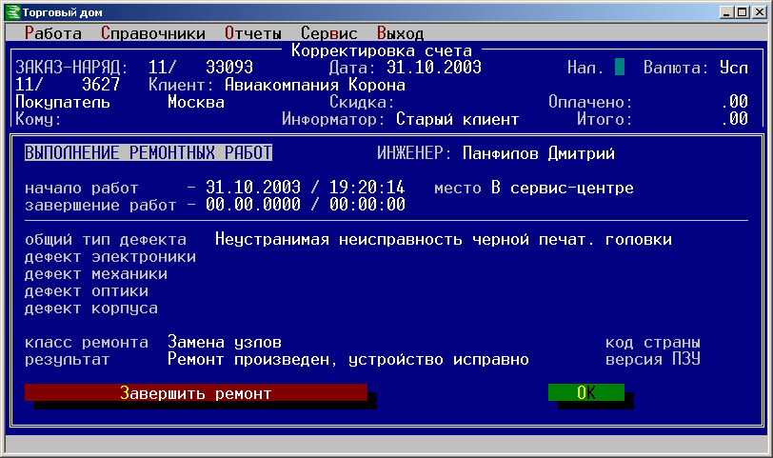Click the Торговый дом title bar icon

point(12,12)
